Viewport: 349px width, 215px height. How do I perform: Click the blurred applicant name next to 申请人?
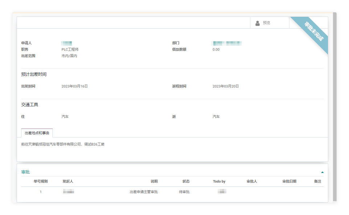[x=67, y=43]
